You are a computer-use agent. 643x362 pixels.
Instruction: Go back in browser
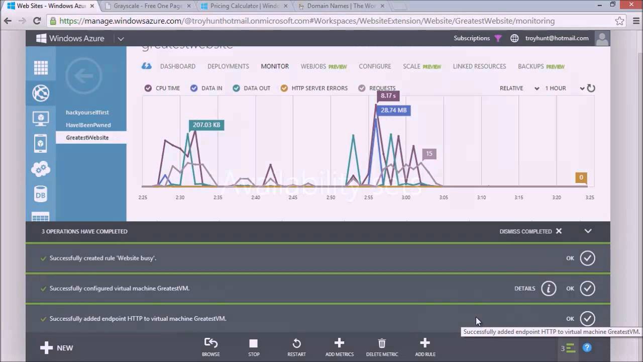tap(8, 21)
